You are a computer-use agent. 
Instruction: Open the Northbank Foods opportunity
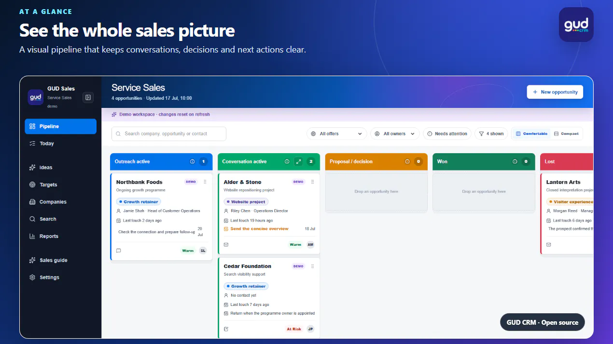coord(139,182)
